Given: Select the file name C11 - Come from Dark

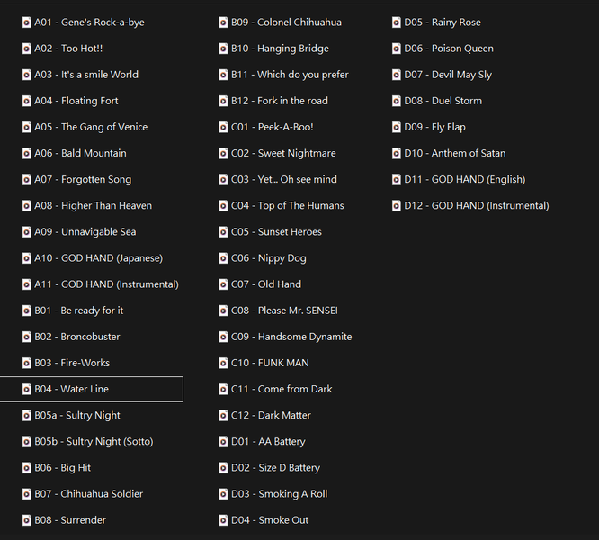Looking at the screenshot, I should 282,389.
